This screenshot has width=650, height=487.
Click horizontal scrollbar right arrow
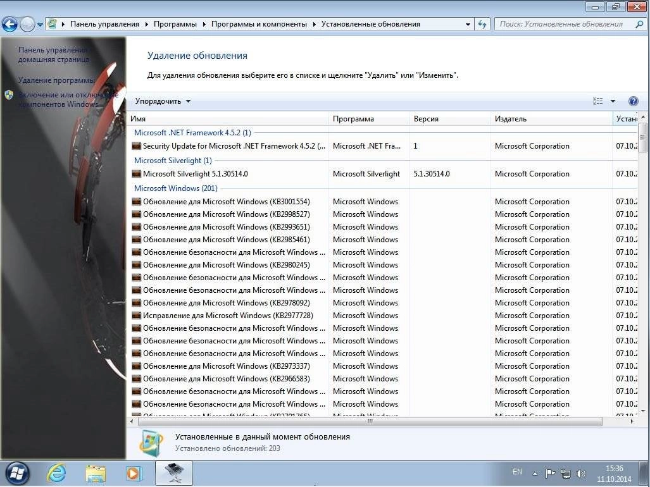coord(632,422)
